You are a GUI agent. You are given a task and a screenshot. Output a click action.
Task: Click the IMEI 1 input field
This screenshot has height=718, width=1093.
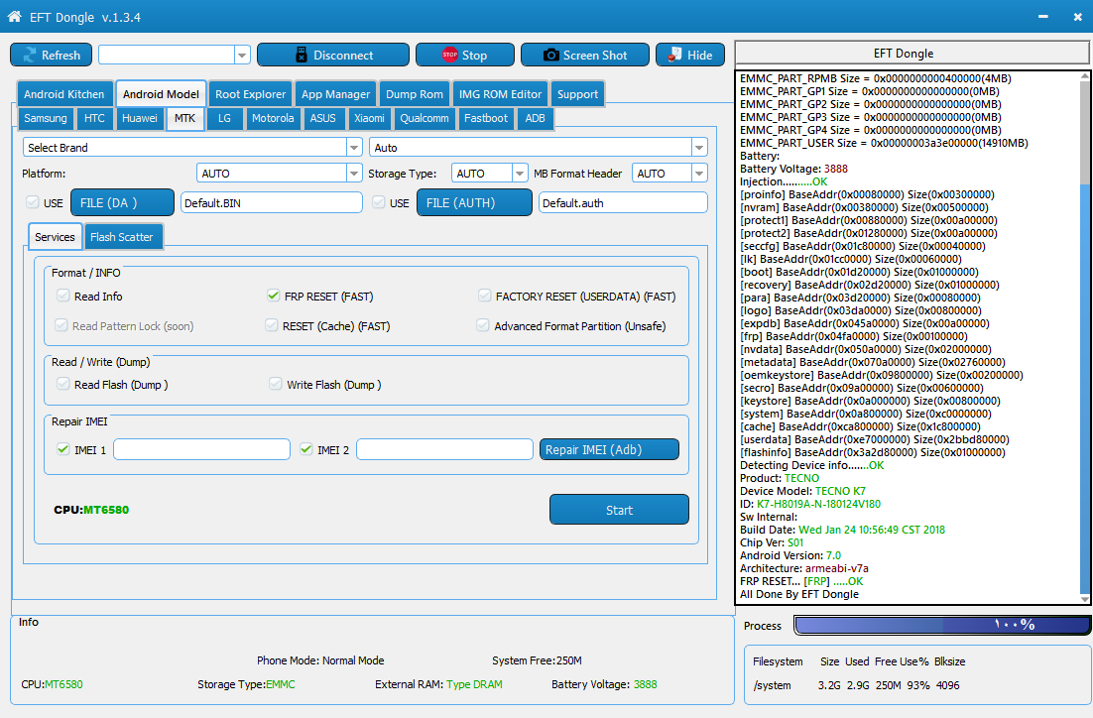[202, 449]
